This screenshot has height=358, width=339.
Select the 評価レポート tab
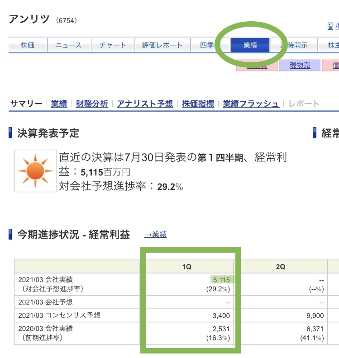pos(162,45)
